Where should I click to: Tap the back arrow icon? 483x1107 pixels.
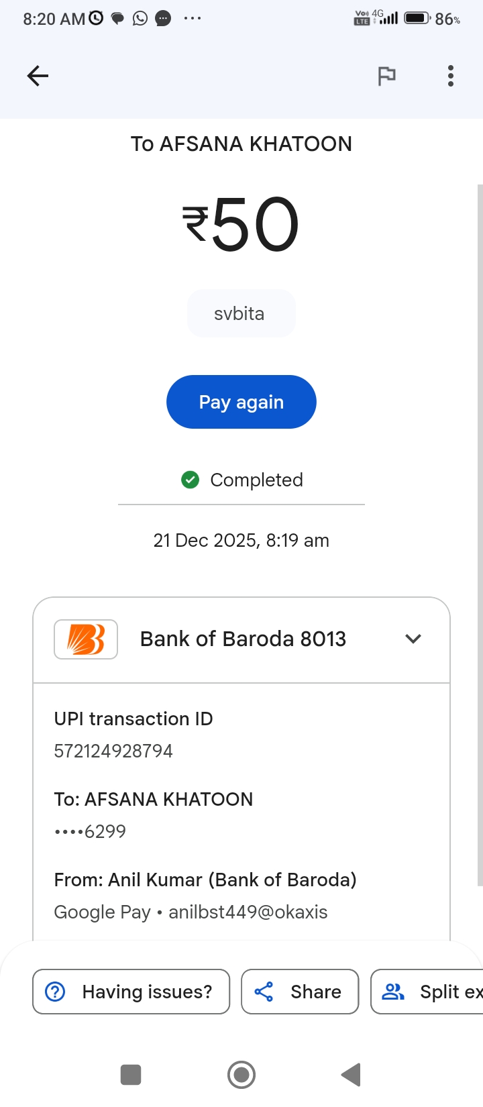(x=38, y=76)
